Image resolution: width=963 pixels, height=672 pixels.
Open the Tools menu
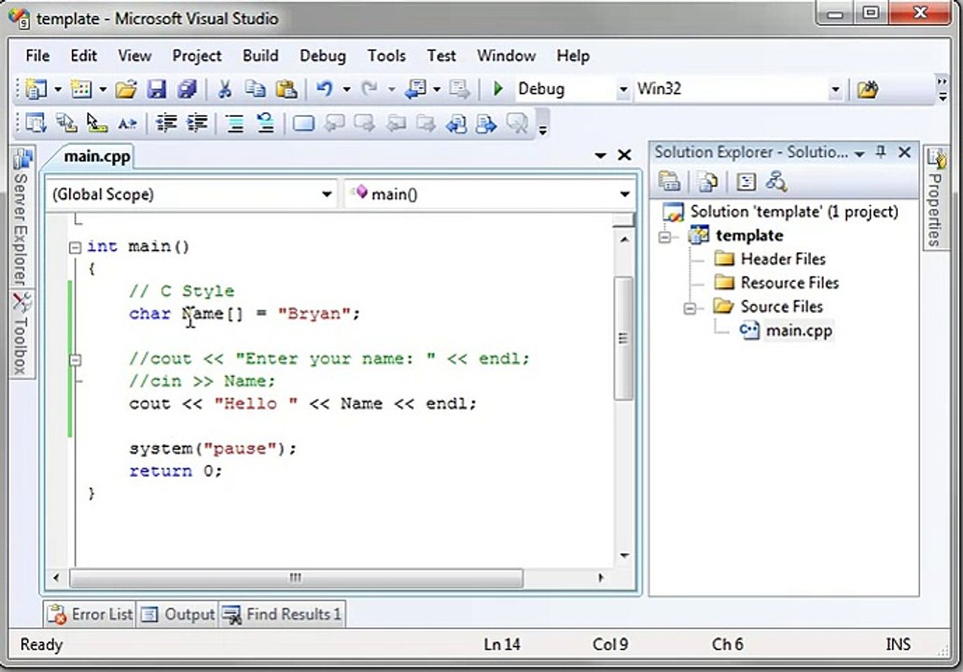[x=386, y=56]
